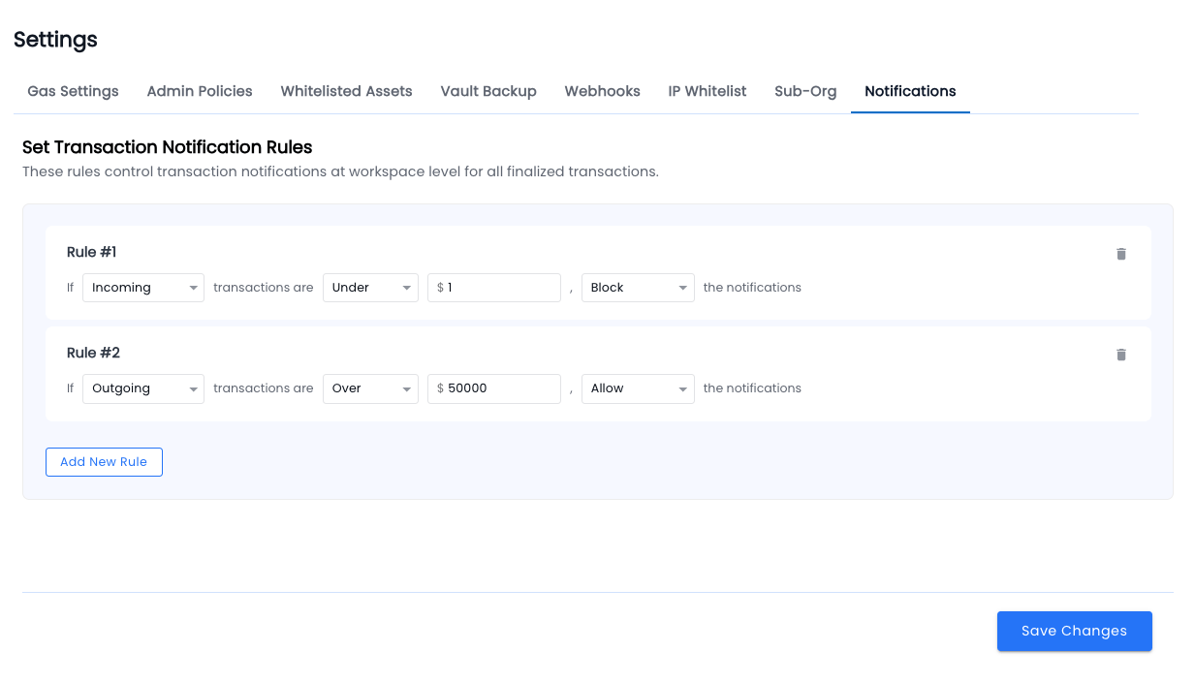Open Allow action dropdown in Rule #2

tap(638, 388)
